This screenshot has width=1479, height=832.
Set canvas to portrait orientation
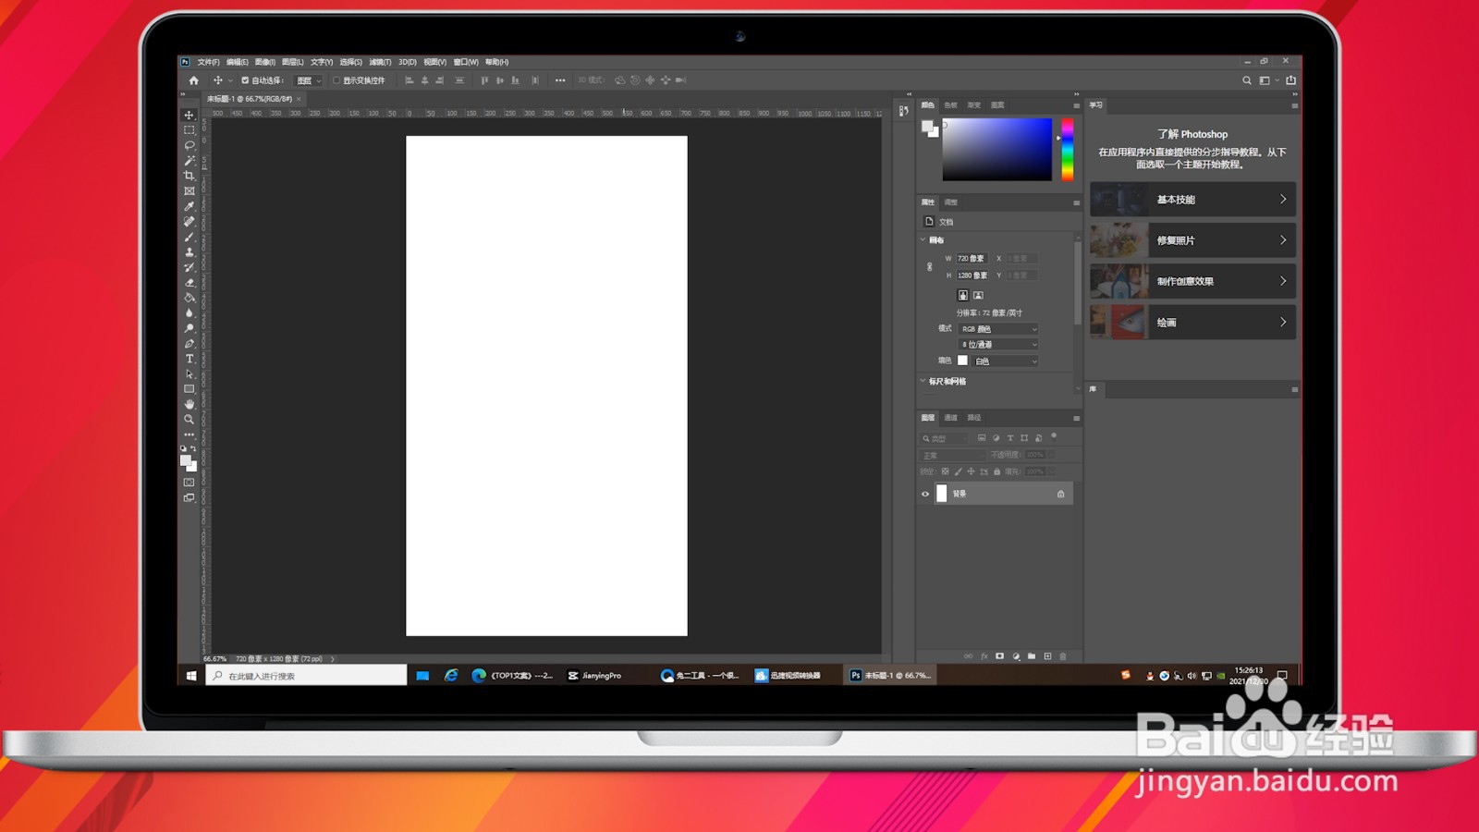(962, 295)
